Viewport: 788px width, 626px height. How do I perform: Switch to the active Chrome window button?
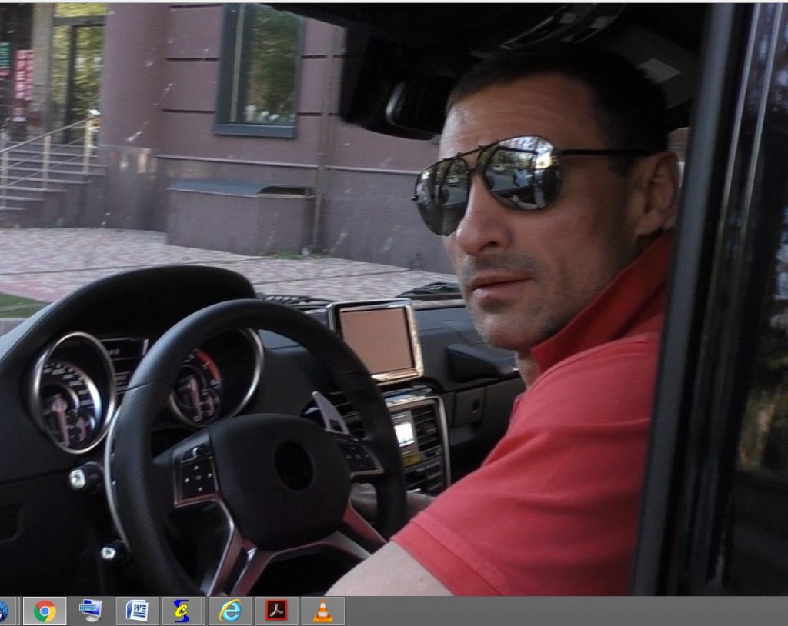45,611
